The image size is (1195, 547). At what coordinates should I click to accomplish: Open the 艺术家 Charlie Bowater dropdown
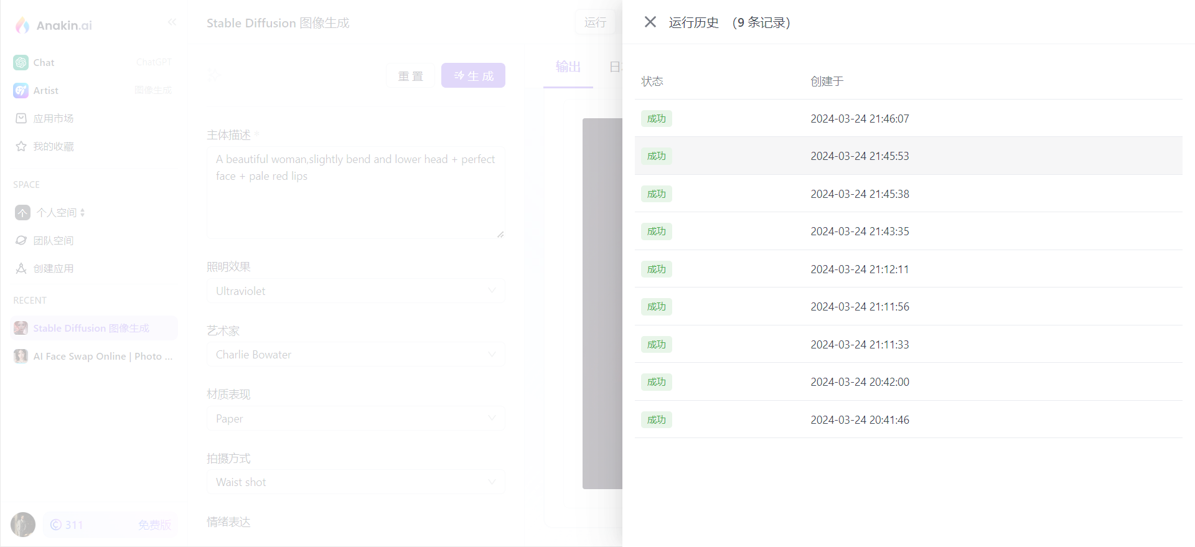click(x=355, y=355)
